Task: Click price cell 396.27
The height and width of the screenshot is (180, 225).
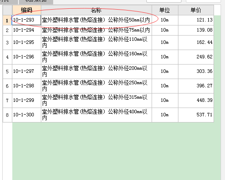Action: point(196,86)
